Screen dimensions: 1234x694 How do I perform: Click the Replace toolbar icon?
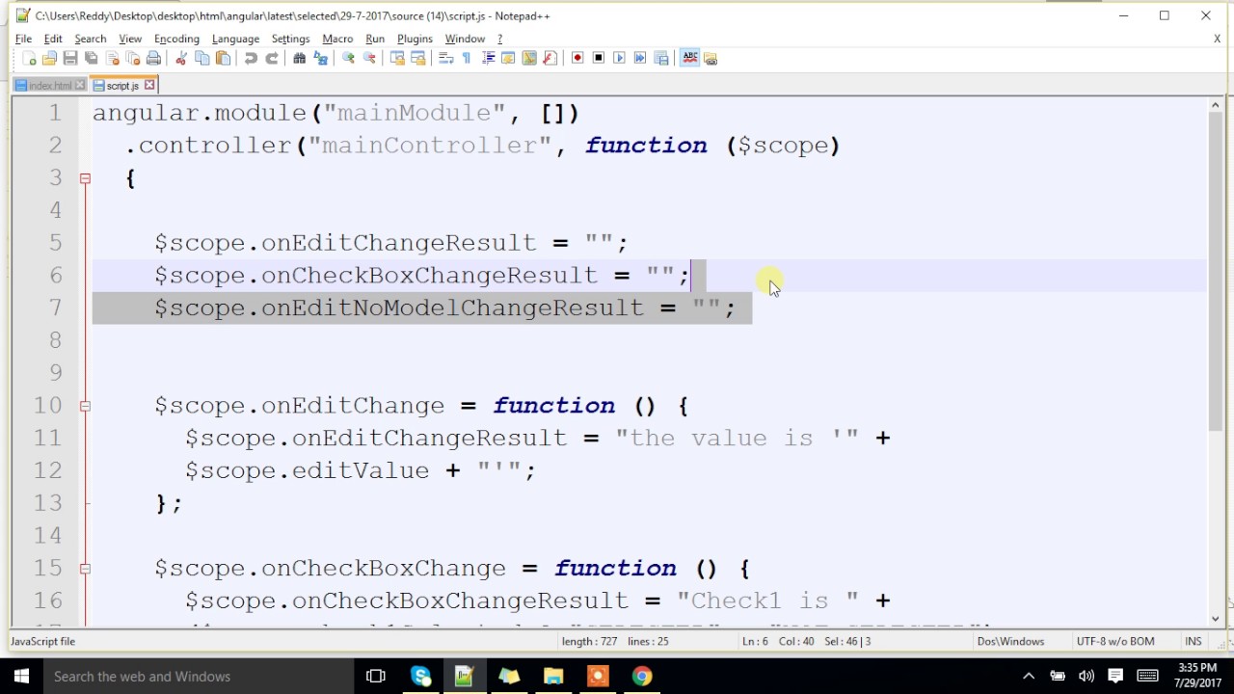(321, 58)
